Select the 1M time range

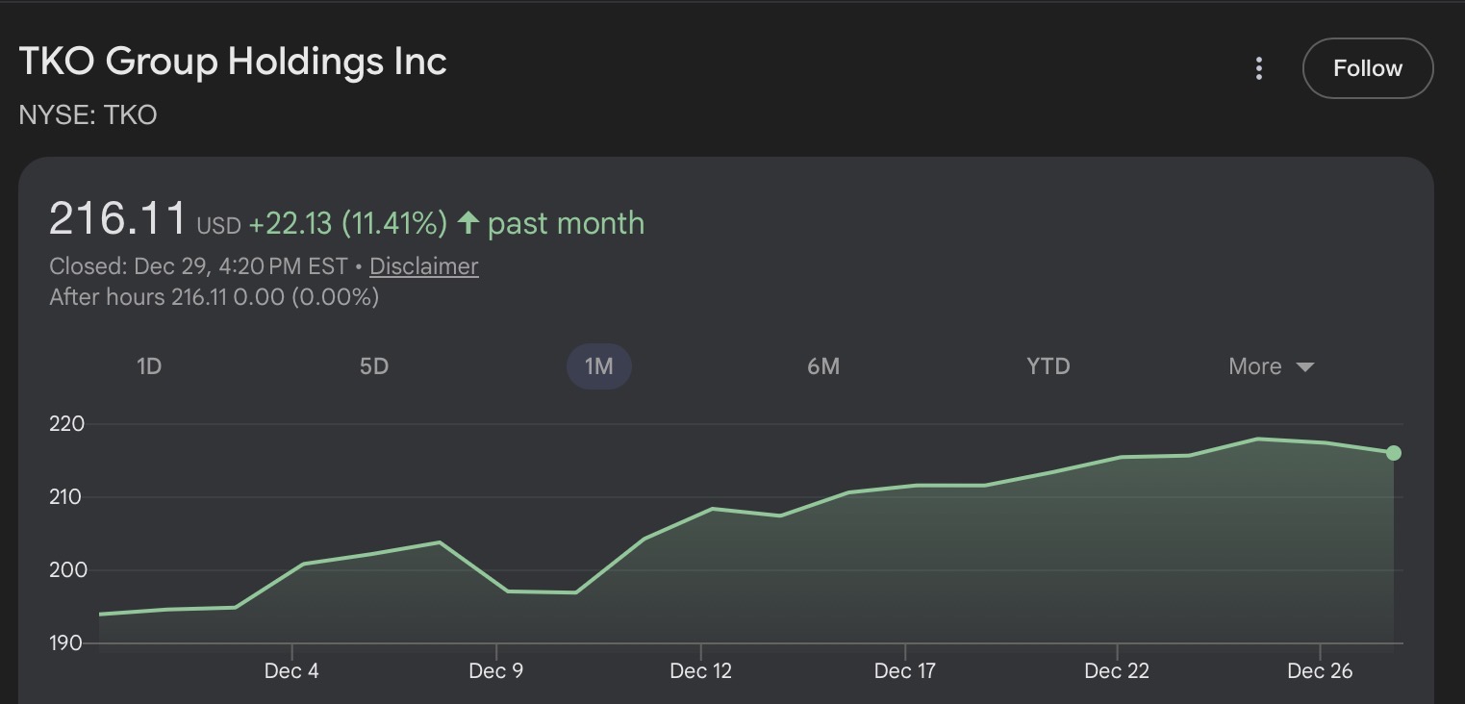598,366
